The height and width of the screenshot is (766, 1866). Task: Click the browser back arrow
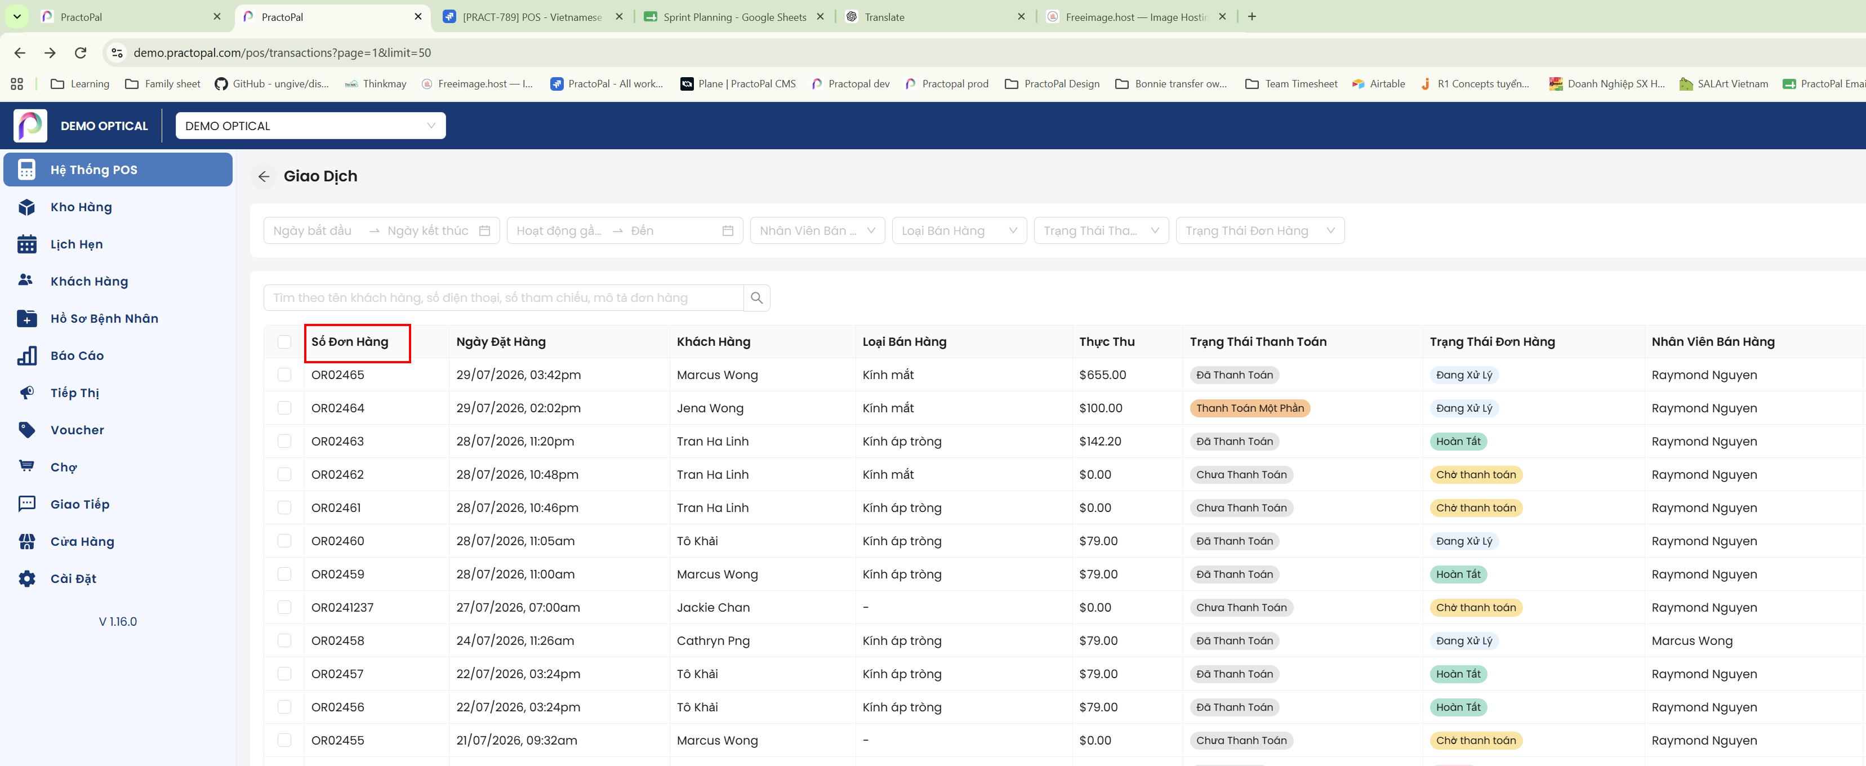(x=20, y=53)
